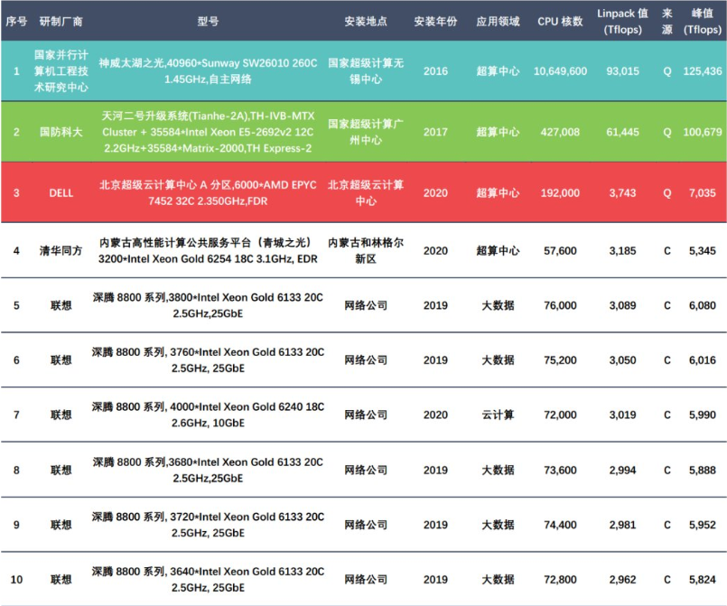Click the 序号 column header
Image resolution: width=727 pixels, height=606 pixels.
tap(16, 22)
